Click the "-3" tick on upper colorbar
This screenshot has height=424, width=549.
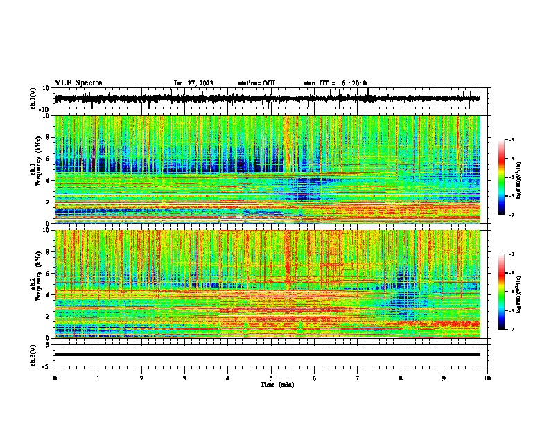coord(512,140)
